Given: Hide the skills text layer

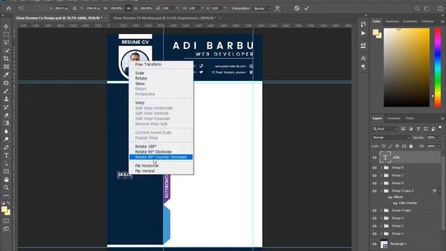Looking at the screenshot, I should click(375, 158).
